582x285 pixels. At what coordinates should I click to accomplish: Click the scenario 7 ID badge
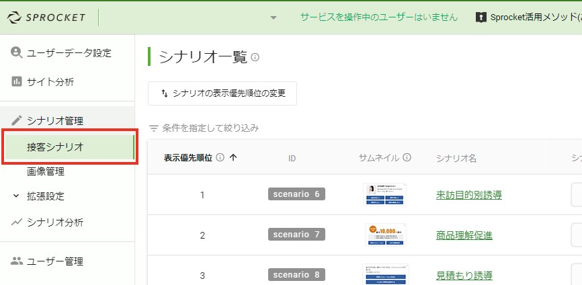point(296,235)
